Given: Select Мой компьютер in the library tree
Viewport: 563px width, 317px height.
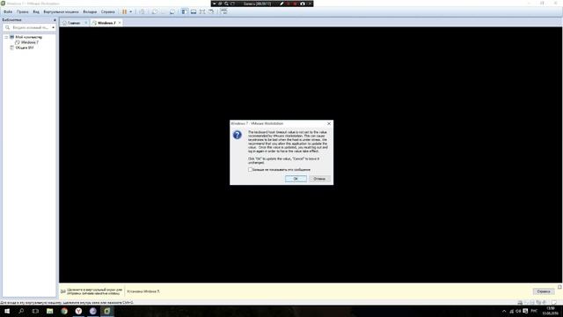Looking at the screenshot, I should [28, 37].
